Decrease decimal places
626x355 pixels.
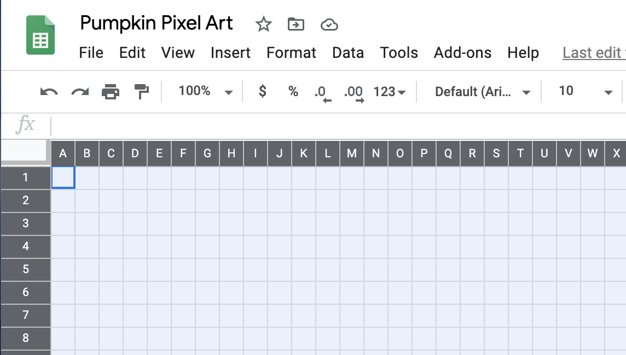coord(323,93)
